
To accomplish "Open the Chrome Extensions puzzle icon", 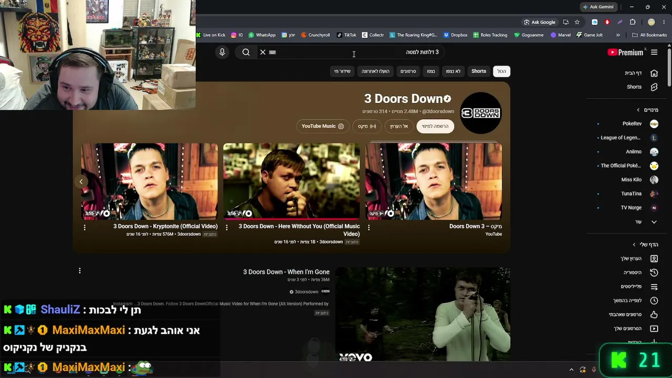I will (633, 22).
